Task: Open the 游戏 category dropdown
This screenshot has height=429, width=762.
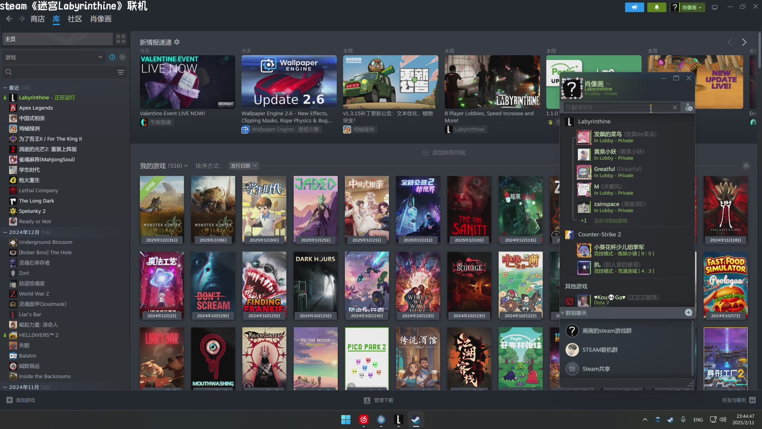Action: pos(54,57)
